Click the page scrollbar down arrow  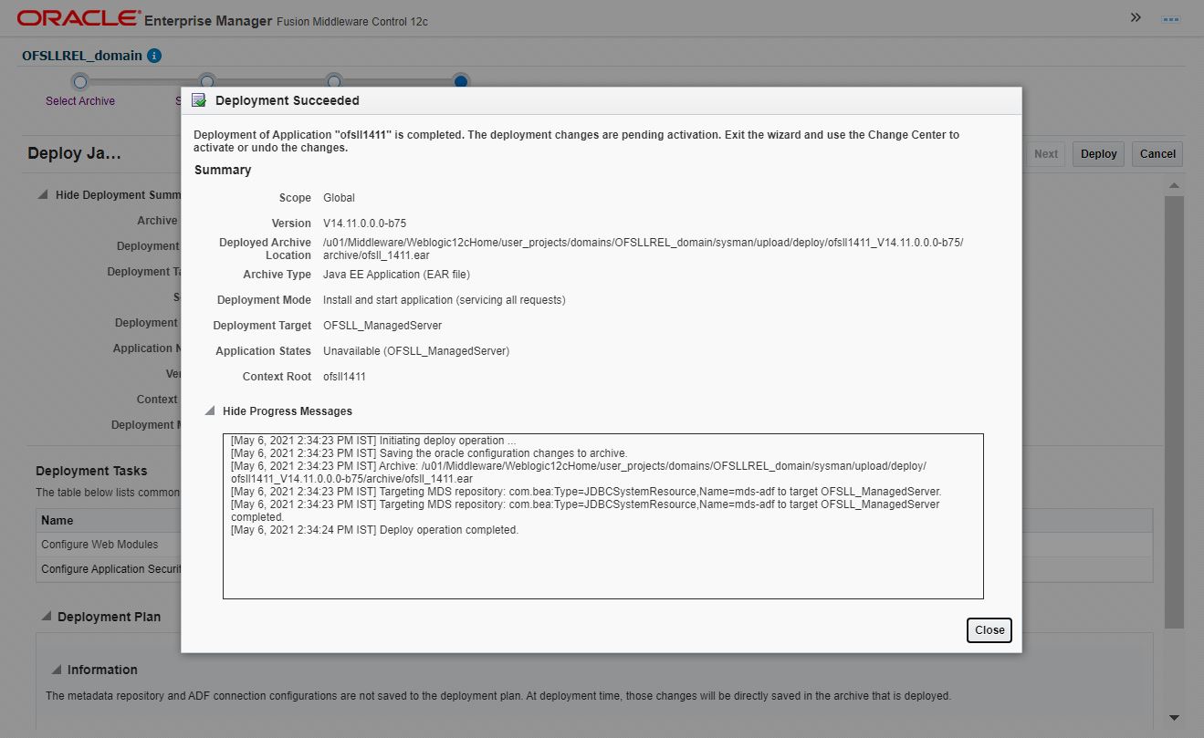1174,718
